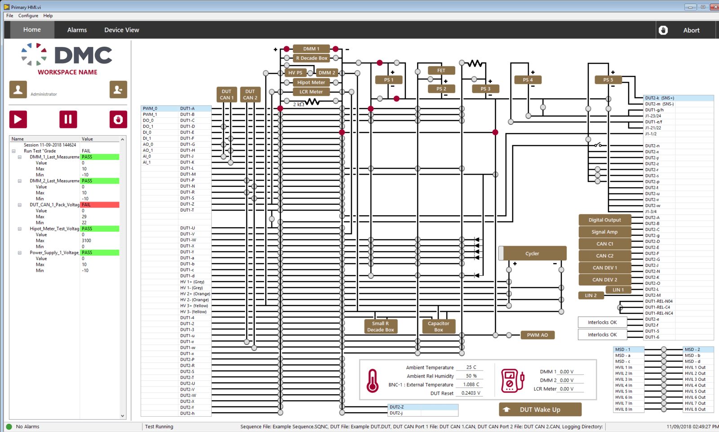This screenshot has height=432, width=719.
Task: Toggle the switch contact near DUT2-n
Action: click(x=599, y=145)
